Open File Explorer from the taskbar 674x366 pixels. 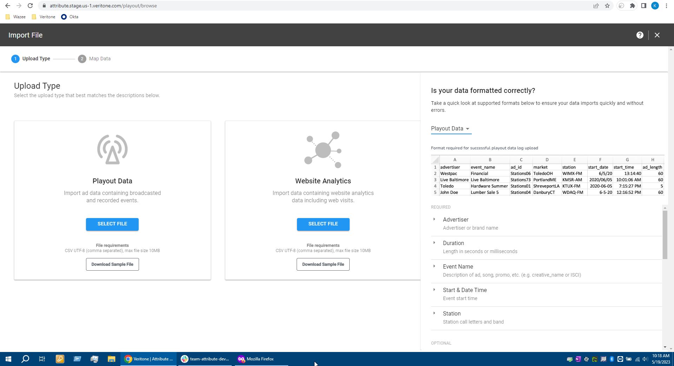click(x=111, y=359)
